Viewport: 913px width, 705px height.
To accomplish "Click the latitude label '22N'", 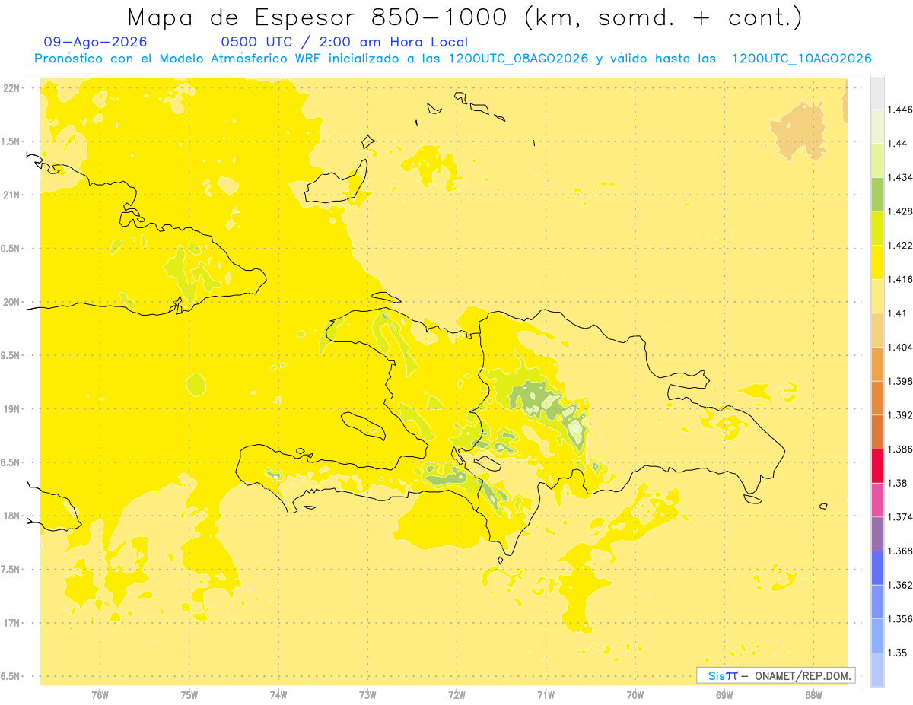I will click(x=12, y=88).
